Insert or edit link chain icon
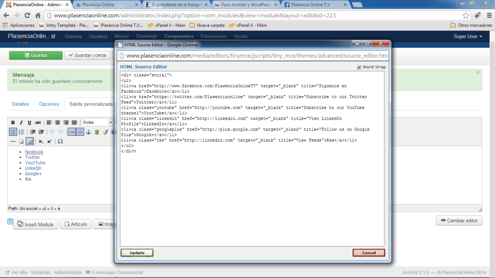The height and width of the screenshot is (278, 495). point(72,132)
